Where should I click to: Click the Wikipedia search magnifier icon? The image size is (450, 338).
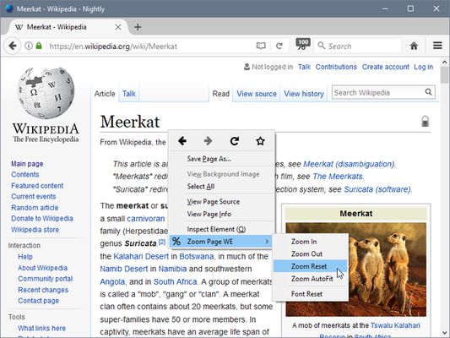[x=429, y=92]
